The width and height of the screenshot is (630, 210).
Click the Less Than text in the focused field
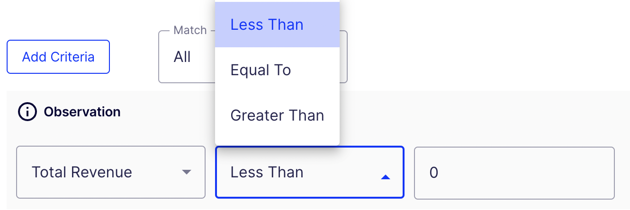[x=267, y=172]
